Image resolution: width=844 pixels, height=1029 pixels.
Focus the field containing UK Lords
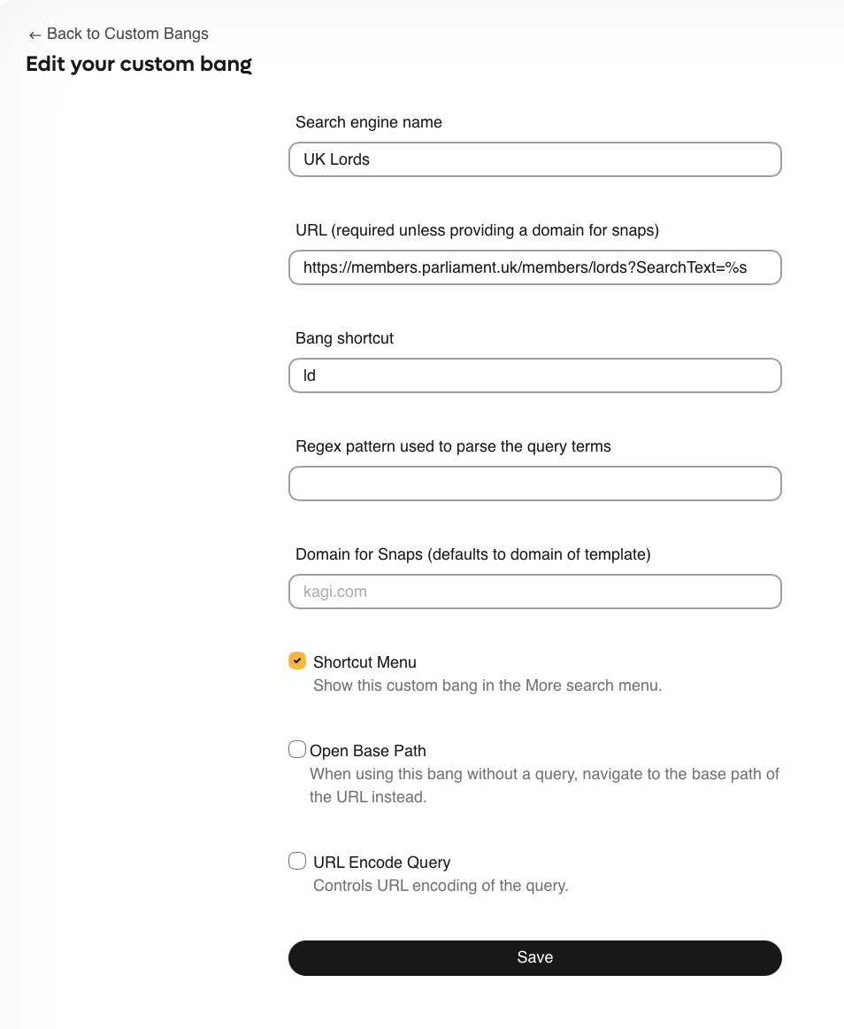(x=534, y=159)
